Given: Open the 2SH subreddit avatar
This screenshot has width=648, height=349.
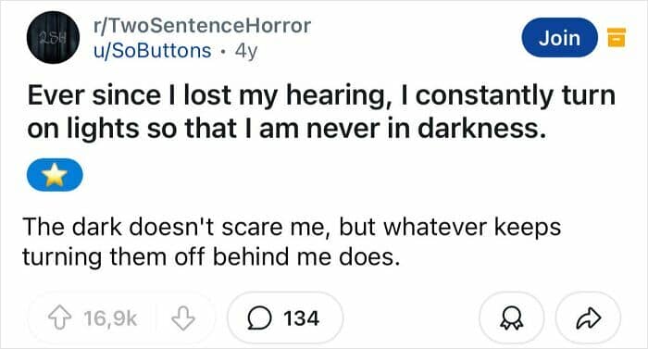Looking at the screenshot, I should click(x=53, y=37).
